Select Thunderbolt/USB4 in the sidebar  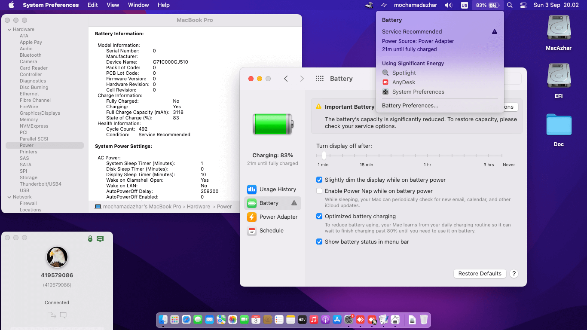point(40,184)
